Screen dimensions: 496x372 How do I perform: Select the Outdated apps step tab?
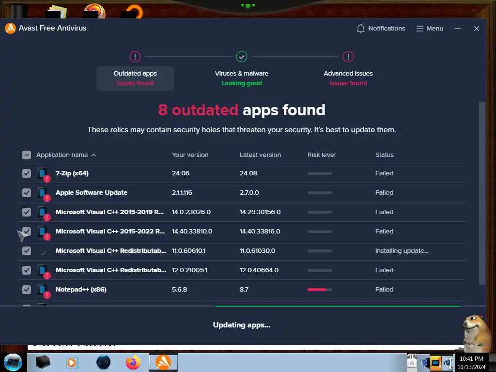[135, 78]
